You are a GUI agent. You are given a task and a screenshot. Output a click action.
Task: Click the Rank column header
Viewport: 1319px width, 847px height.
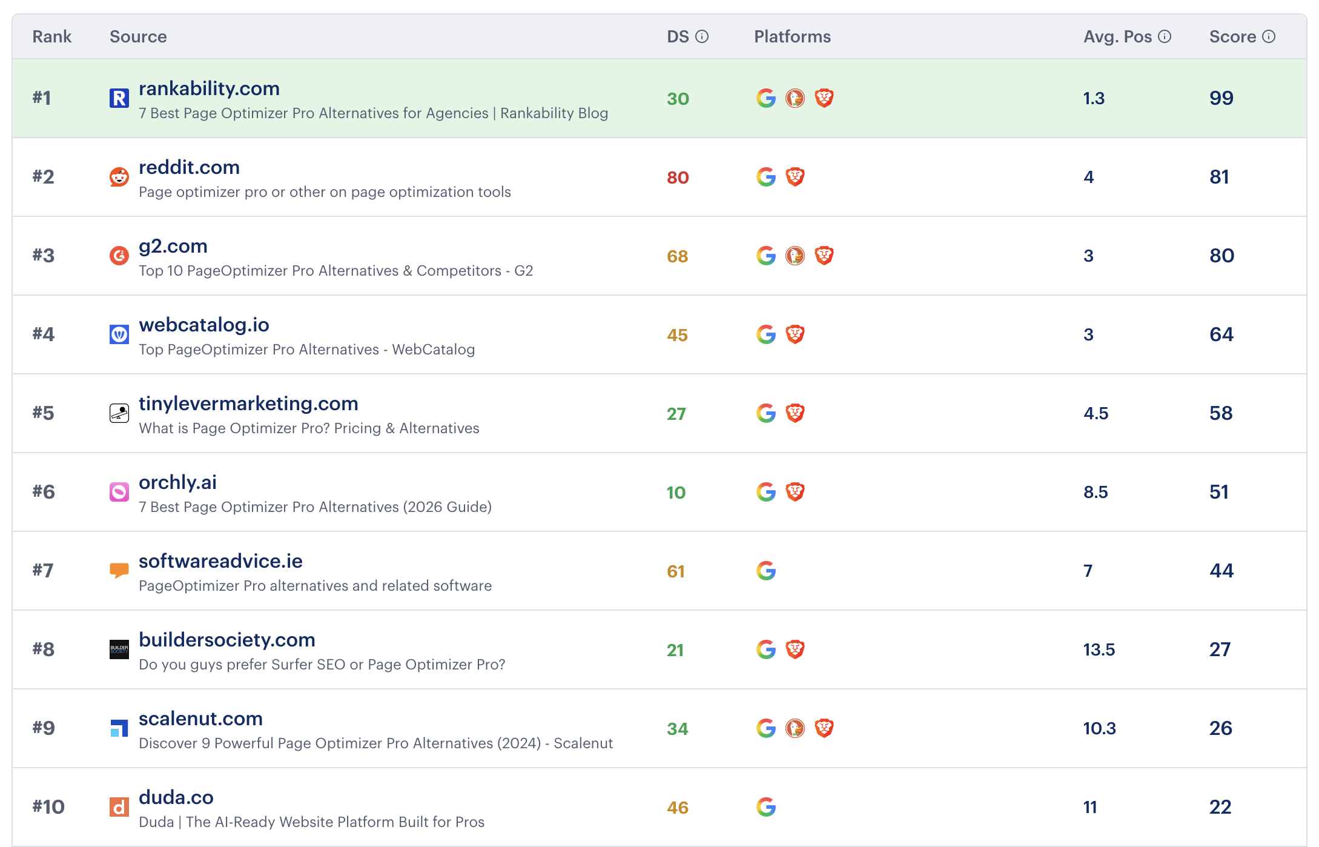(x=52, y=36)
